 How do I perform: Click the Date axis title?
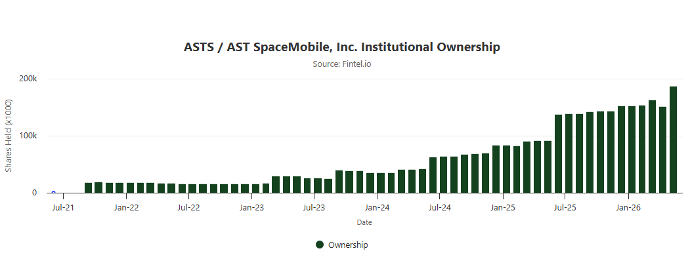[364, 223]
